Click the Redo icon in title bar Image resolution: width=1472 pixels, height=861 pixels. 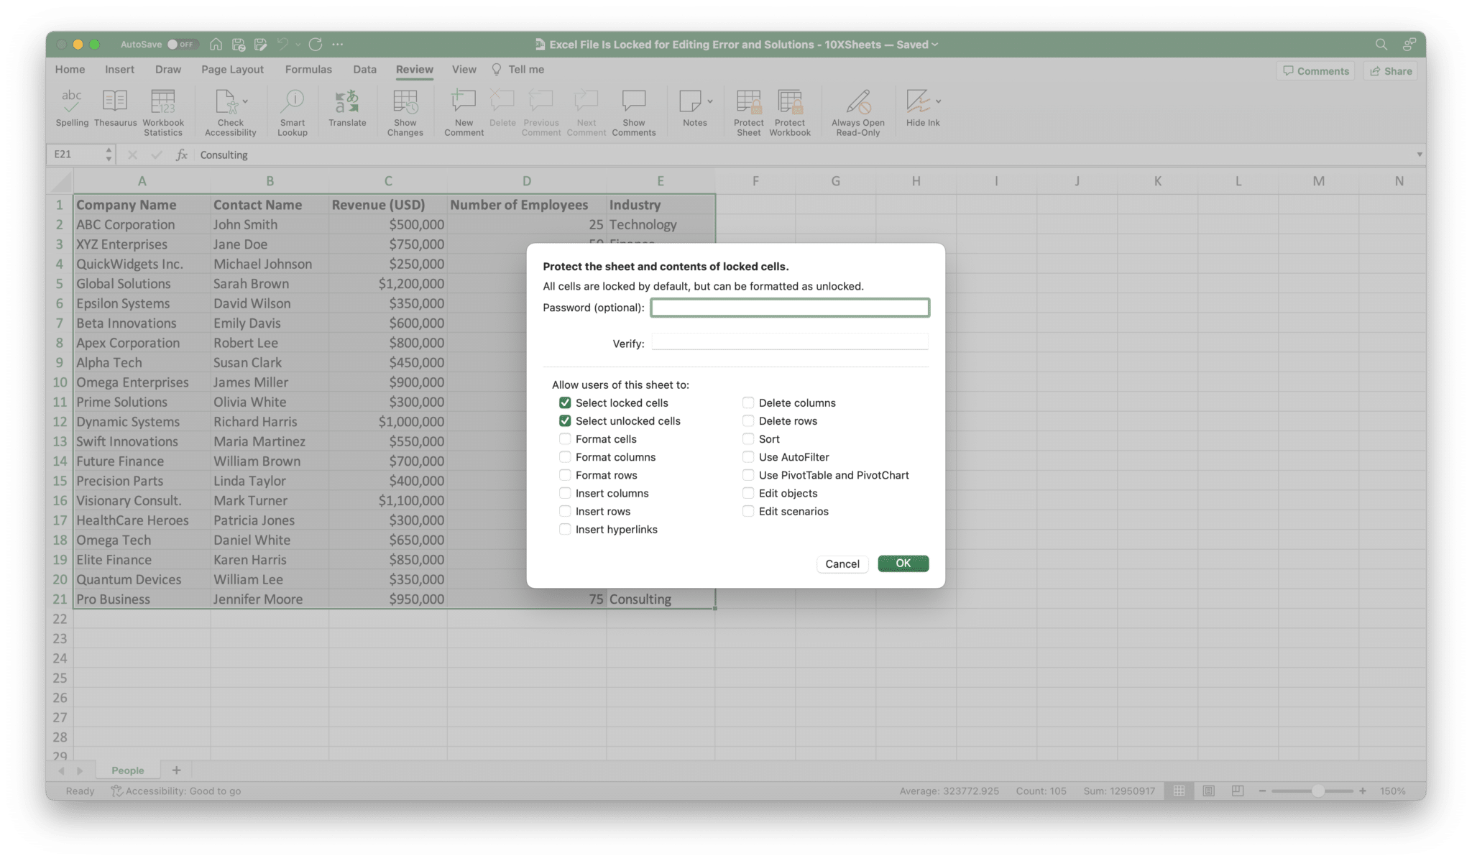pos(316,45)
